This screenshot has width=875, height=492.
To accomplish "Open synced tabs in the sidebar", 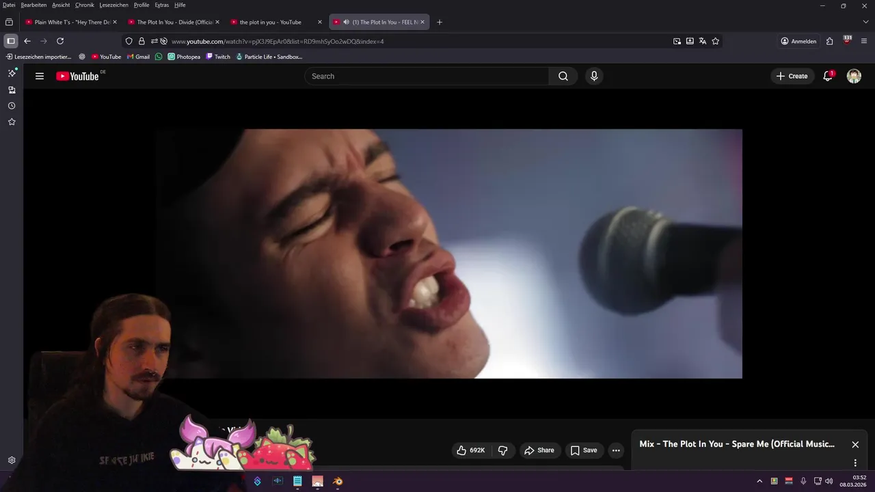I will tap(12, 90).
